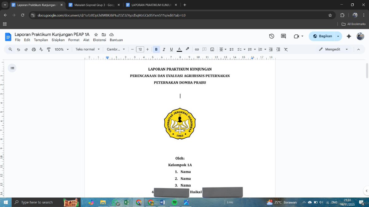Run spelling and grammar check
The image size is (369, 207).
(41, 49)
